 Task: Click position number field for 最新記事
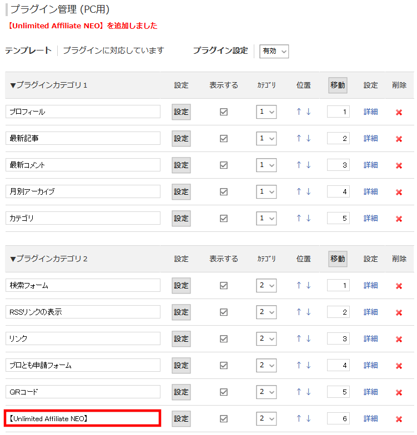[338, 139]
